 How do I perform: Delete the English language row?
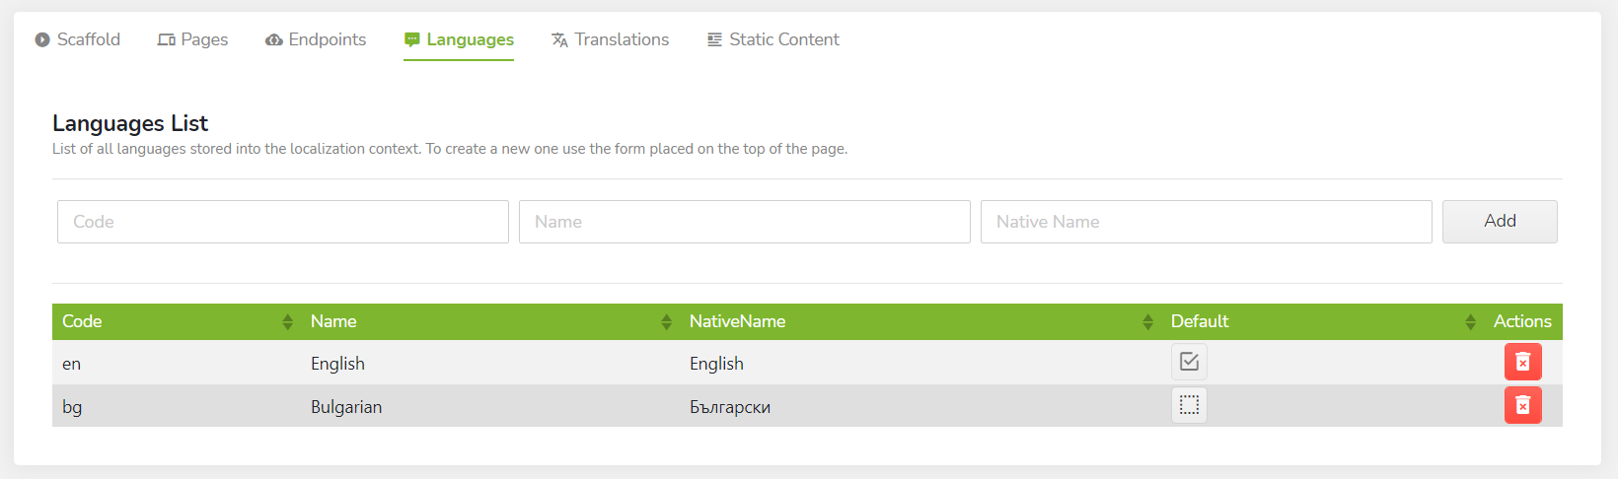click(x=1522, y=363)
